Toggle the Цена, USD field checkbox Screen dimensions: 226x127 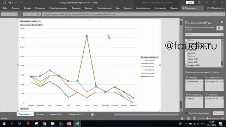click(x=186, y=59)
